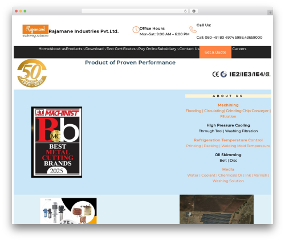Open the Contact Us menu item
This screenshot has height=241, width=285.
tap(189, 49)
